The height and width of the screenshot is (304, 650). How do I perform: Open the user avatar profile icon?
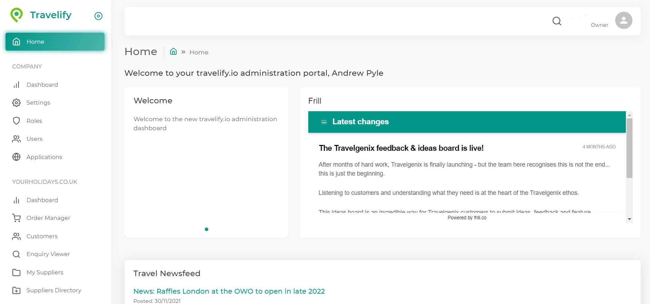[623, 21]
